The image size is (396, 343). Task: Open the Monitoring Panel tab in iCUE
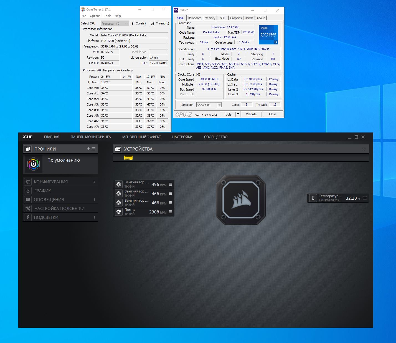(x=91, y=137)
